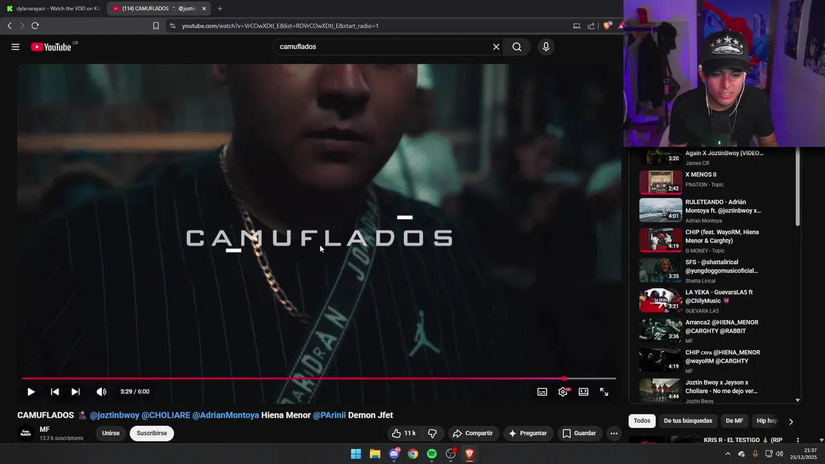
Task: Open the YouTube guide hamburger menu
Action: pyautogui.click(x=15, y=47)
